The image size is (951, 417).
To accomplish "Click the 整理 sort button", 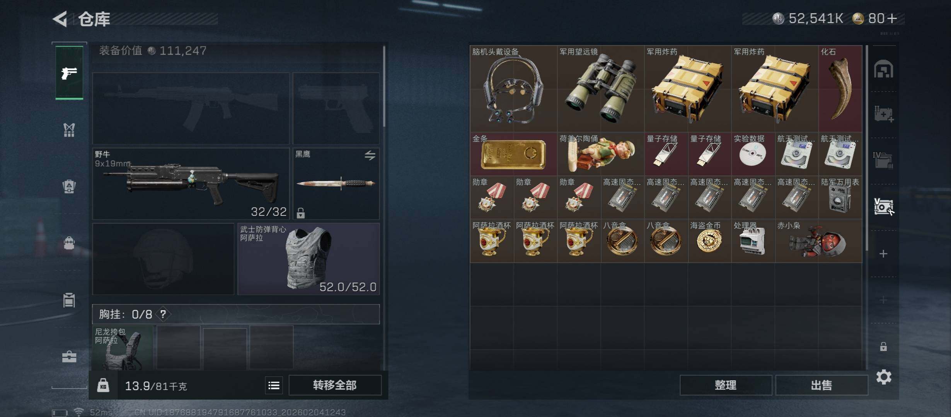I will point(726,385).
